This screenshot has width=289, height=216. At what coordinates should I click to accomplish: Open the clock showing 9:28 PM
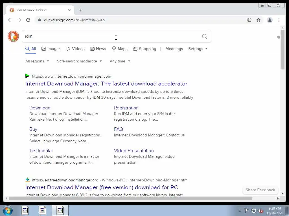point(274,211)
